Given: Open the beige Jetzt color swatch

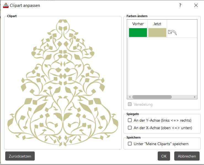Looking at the screenshot, I should [157, 33].
